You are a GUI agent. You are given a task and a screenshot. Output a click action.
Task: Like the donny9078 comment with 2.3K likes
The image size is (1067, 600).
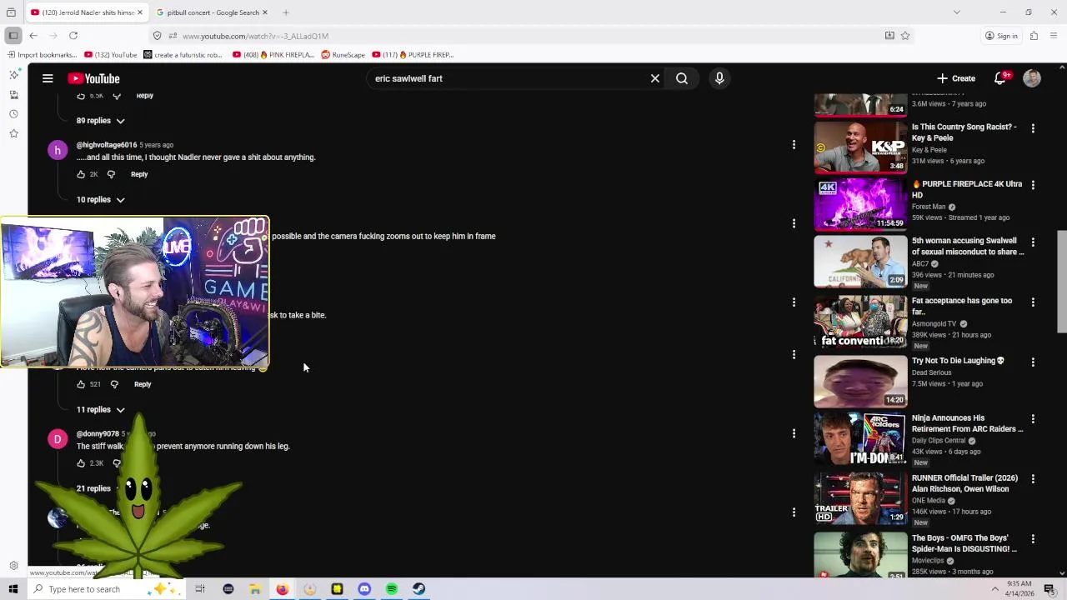point(81,463)
